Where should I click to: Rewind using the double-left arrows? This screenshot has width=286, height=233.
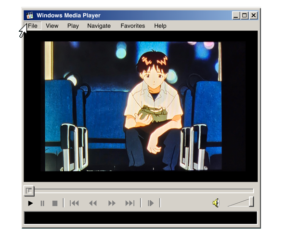click(93, 203)
